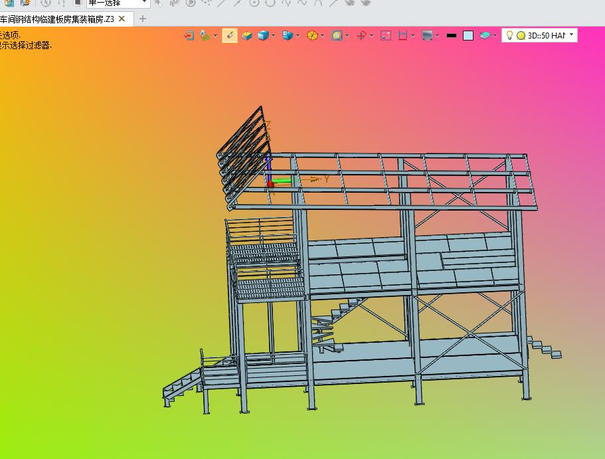Image resolution: width=605 pixels, height=459 pixels.
Task: Click the light blue face color swatch
Action: [x=468, y=35]
